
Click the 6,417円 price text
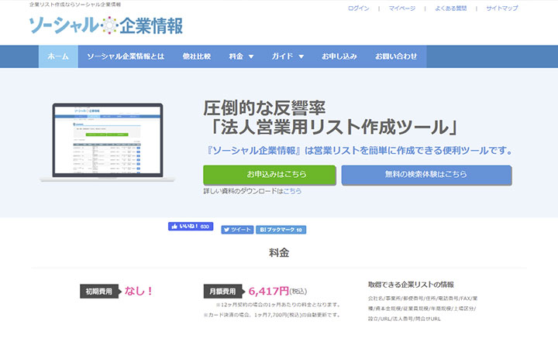(269, 292)
